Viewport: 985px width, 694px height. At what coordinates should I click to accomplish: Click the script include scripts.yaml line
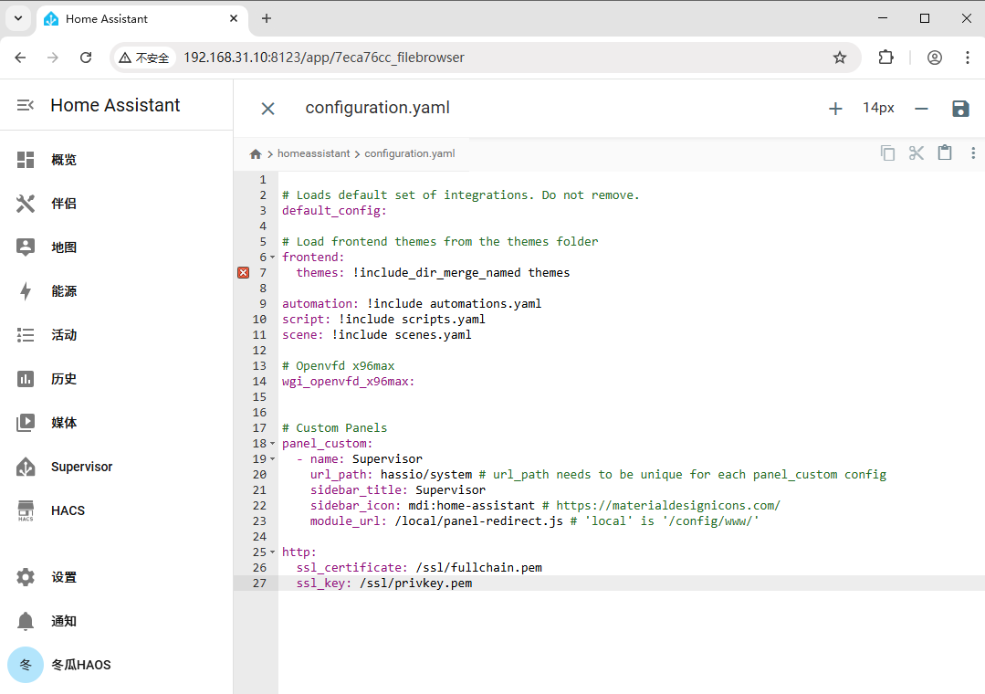click(383, 320)
